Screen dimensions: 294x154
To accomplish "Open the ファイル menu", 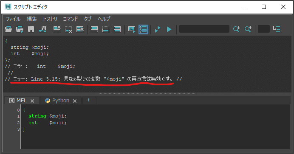I will [13, 19].
